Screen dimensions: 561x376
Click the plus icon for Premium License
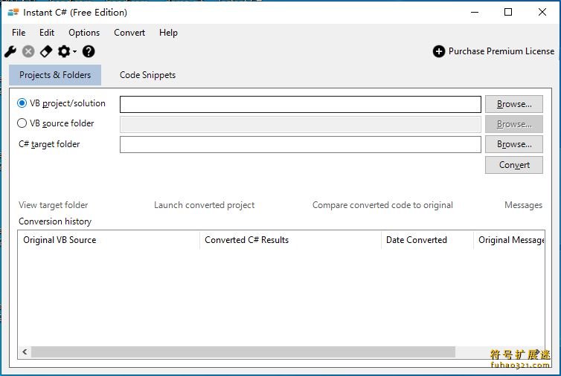(439, 51)
